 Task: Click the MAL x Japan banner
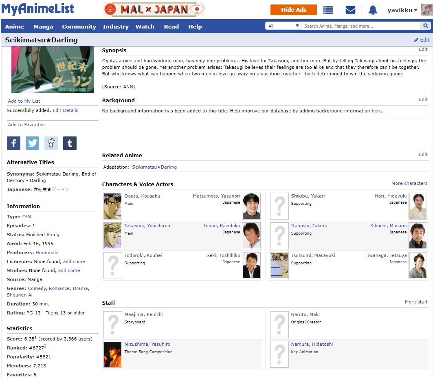(x=154, y=9)
